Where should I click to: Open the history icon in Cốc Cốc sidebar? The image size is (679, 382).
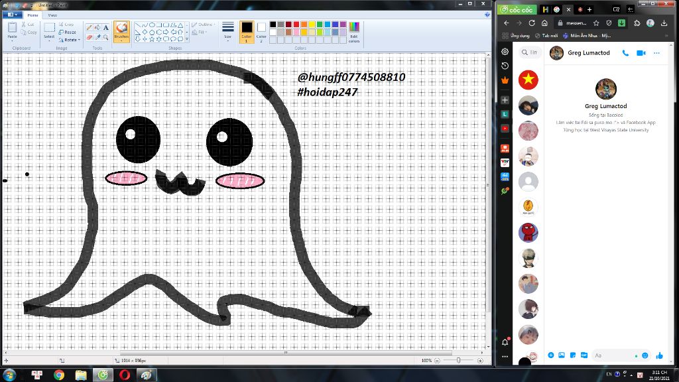coord(505,66)
